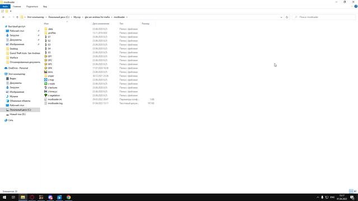Select the sniper folder

51,76
